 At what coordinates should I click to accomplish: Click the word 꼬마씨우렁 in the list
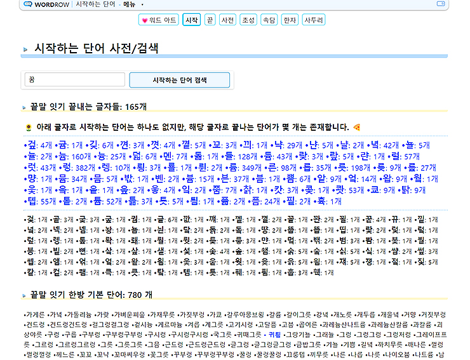[x=129, y=355]
